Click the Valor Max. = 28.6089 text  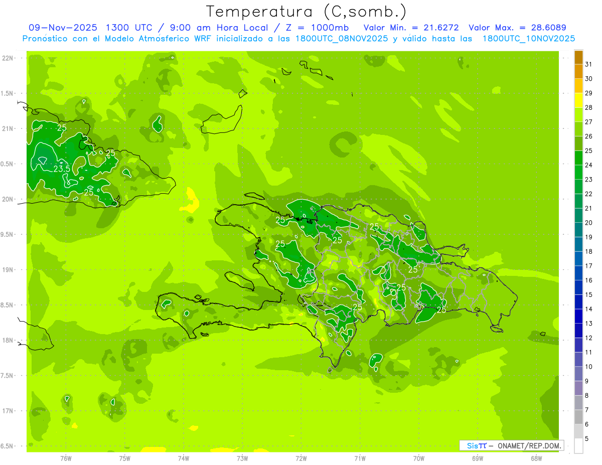coord(517,28)
